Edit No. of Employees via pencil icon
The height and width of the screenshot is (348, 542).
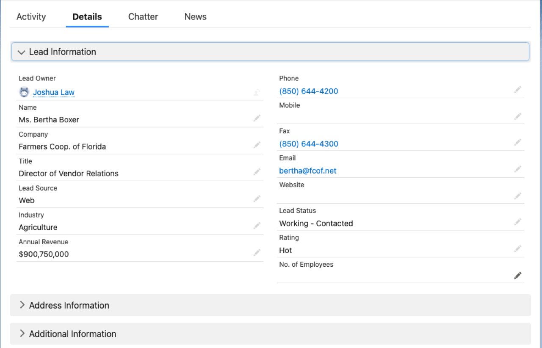[518, 276]
